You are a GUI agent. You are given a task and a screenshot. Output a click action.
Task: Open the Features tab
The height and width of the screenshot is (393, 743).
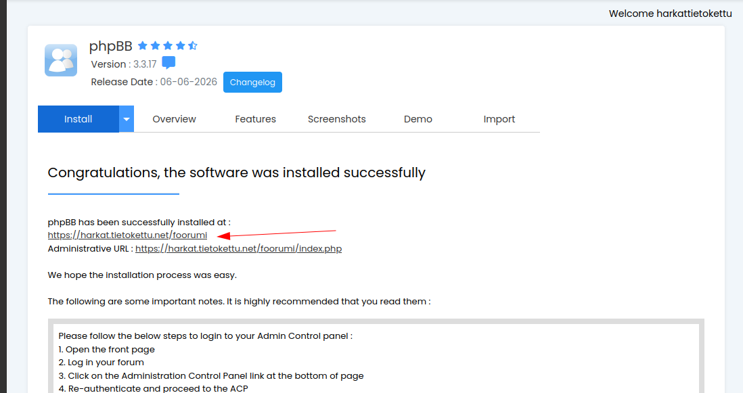click(255, 119)
